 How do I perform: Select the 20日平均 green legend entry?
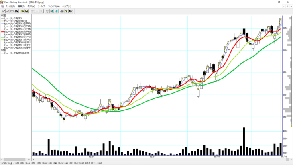point(16,37)
